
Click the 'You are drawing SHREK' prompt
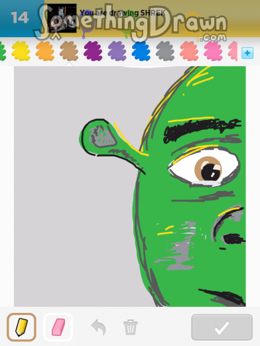point(123,13)
